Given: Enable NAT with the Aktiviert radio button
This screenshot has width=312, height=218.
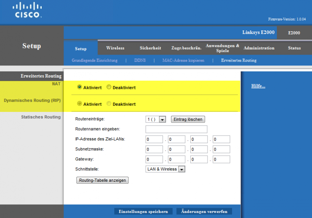Looking at the screenshot, I should [x=80, y=87].
